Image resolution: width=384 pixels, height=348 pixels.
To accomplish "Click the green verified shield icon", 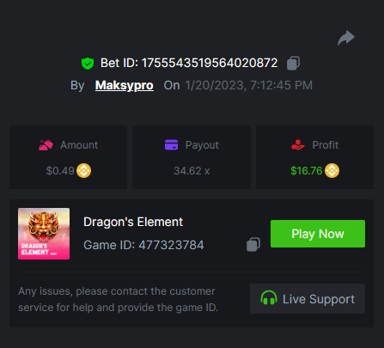I will 88,64.
